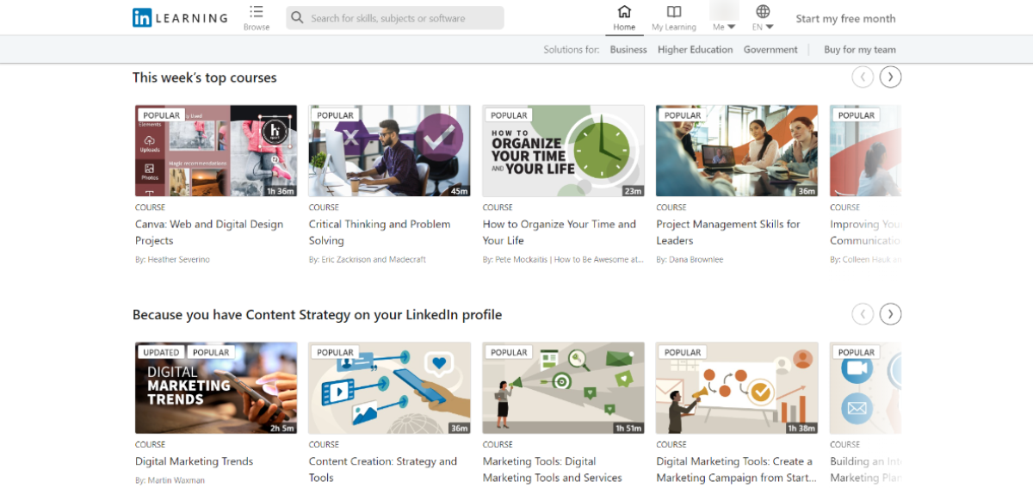This screenshot has width=1033, height=488.
Task: Click the Home icon in navigation
Action: (624, 12)
